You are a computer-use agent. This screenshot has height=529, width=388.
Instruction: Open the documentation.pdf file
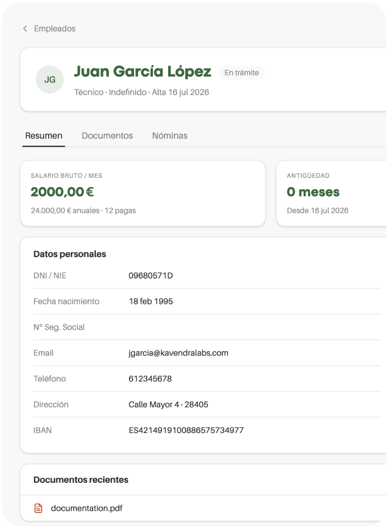(x=87, y=508)
